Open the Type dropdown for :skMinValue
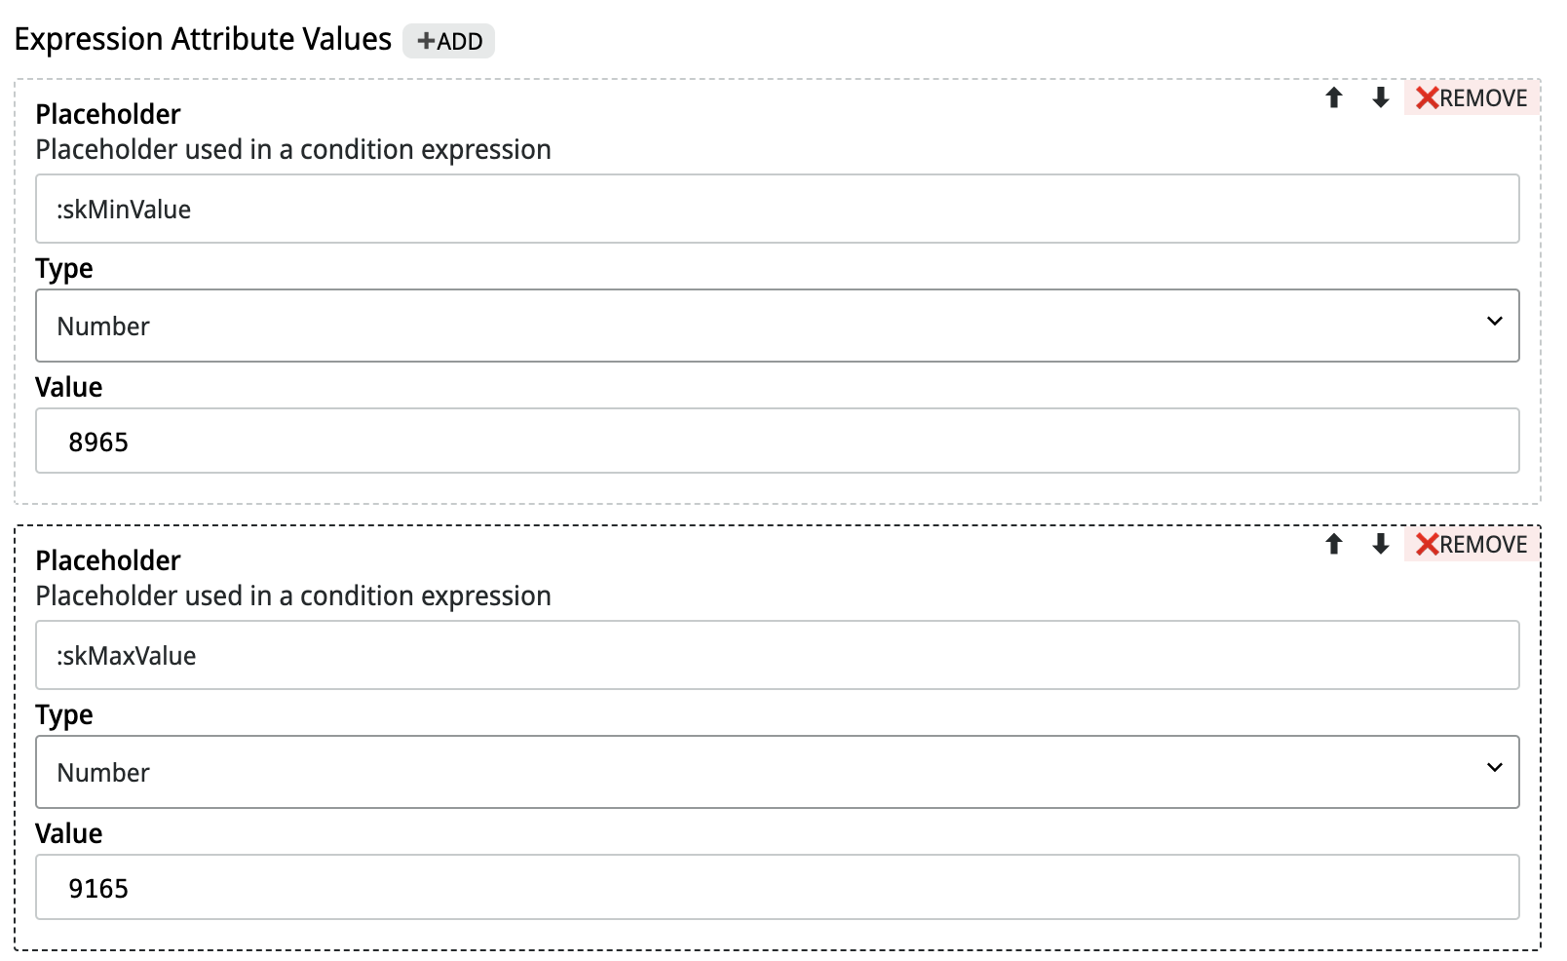This screenshot has height=961, width=1567. click(777, 326)
